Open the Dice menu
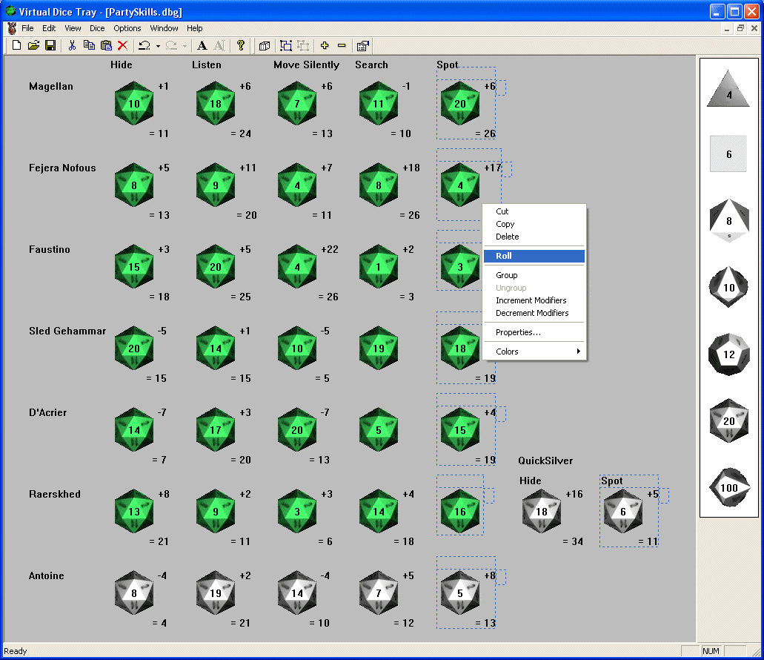 click(97, 28)
